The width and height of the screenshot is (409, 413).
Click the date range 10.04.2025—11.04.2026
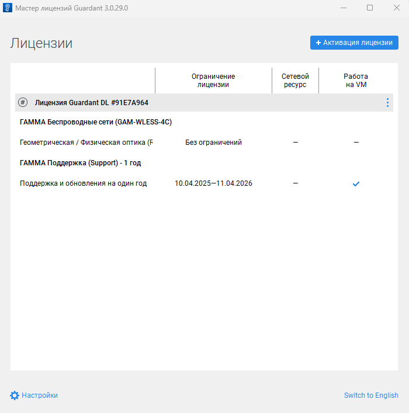213,183
